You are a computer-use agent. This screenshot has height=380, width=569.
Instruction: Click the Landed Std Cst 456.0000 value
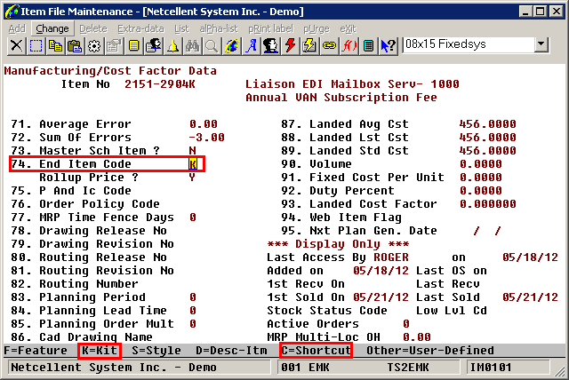(x=487, y=151)
